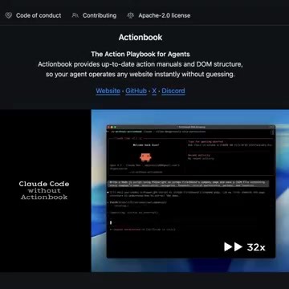Click the orange Claude mascot in terminal
The image size is (289, 289).
145,157
